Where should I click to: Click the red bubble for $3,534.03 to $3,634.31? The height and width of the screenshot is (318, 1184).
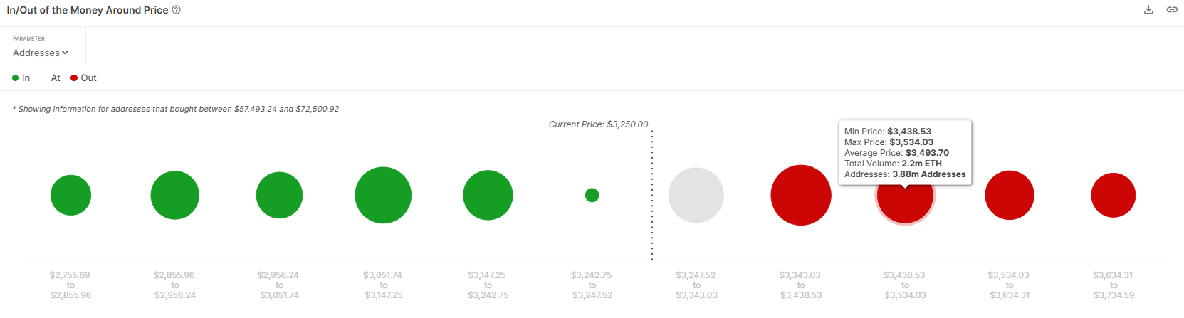1010,195
